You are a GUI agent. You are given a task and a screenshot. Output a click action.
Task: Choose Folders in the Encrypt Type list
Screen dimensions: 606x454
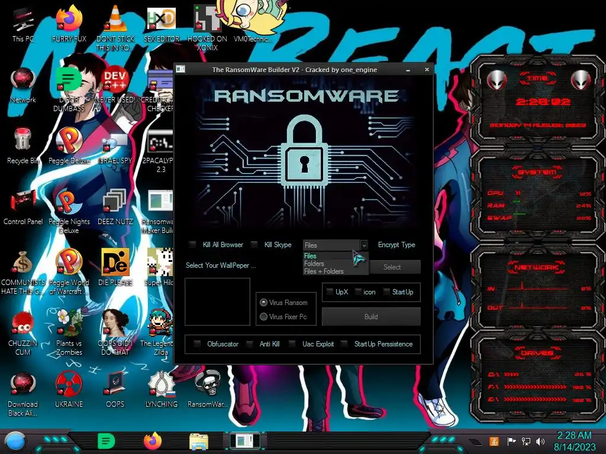click(x=336, y=263)
